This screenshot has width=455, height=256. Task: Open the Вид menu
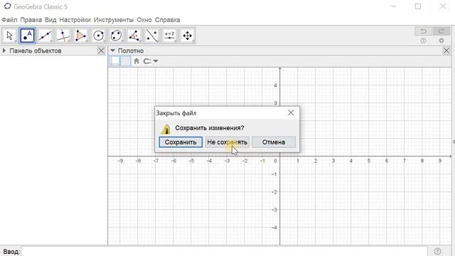pos(50,20)
